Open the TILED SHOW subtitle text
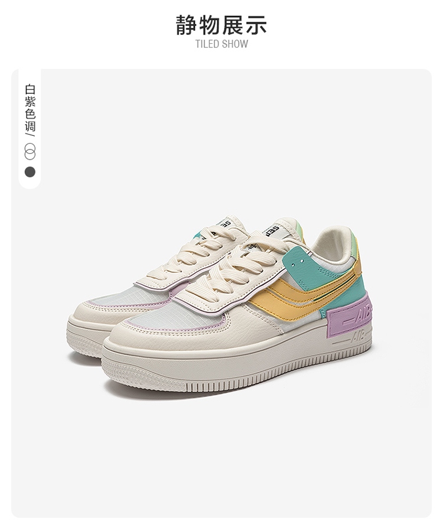The width and height of the screenshot is (443, 524). [x=222, y=44]
